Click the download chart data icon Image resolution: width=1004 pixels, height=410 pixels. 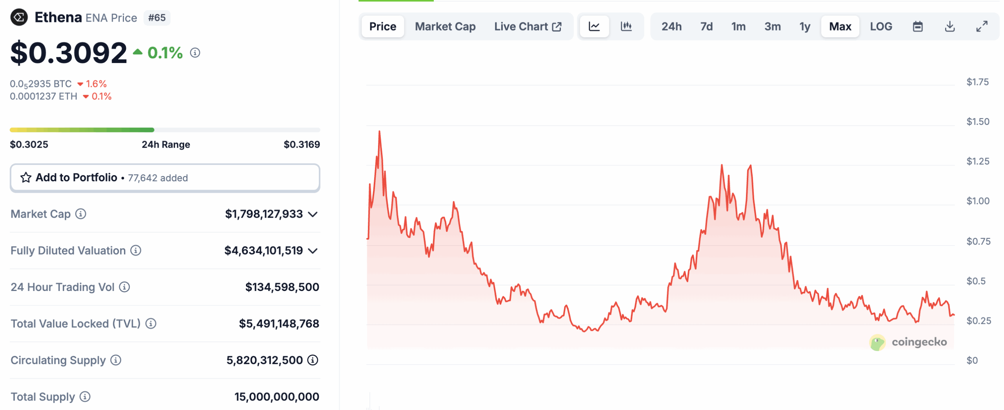tap(949, 27)
